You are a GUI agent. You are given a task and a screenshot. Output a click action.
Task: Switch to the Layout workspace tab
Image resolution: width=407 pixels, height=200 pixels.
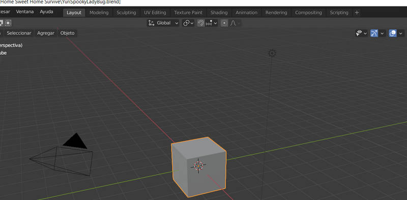coord(74,13)
